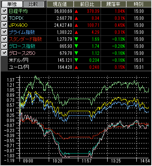Viewport: 152px width, 166px height.
Task: Click the 現在値 column header
Action: (x=60, y=4)
